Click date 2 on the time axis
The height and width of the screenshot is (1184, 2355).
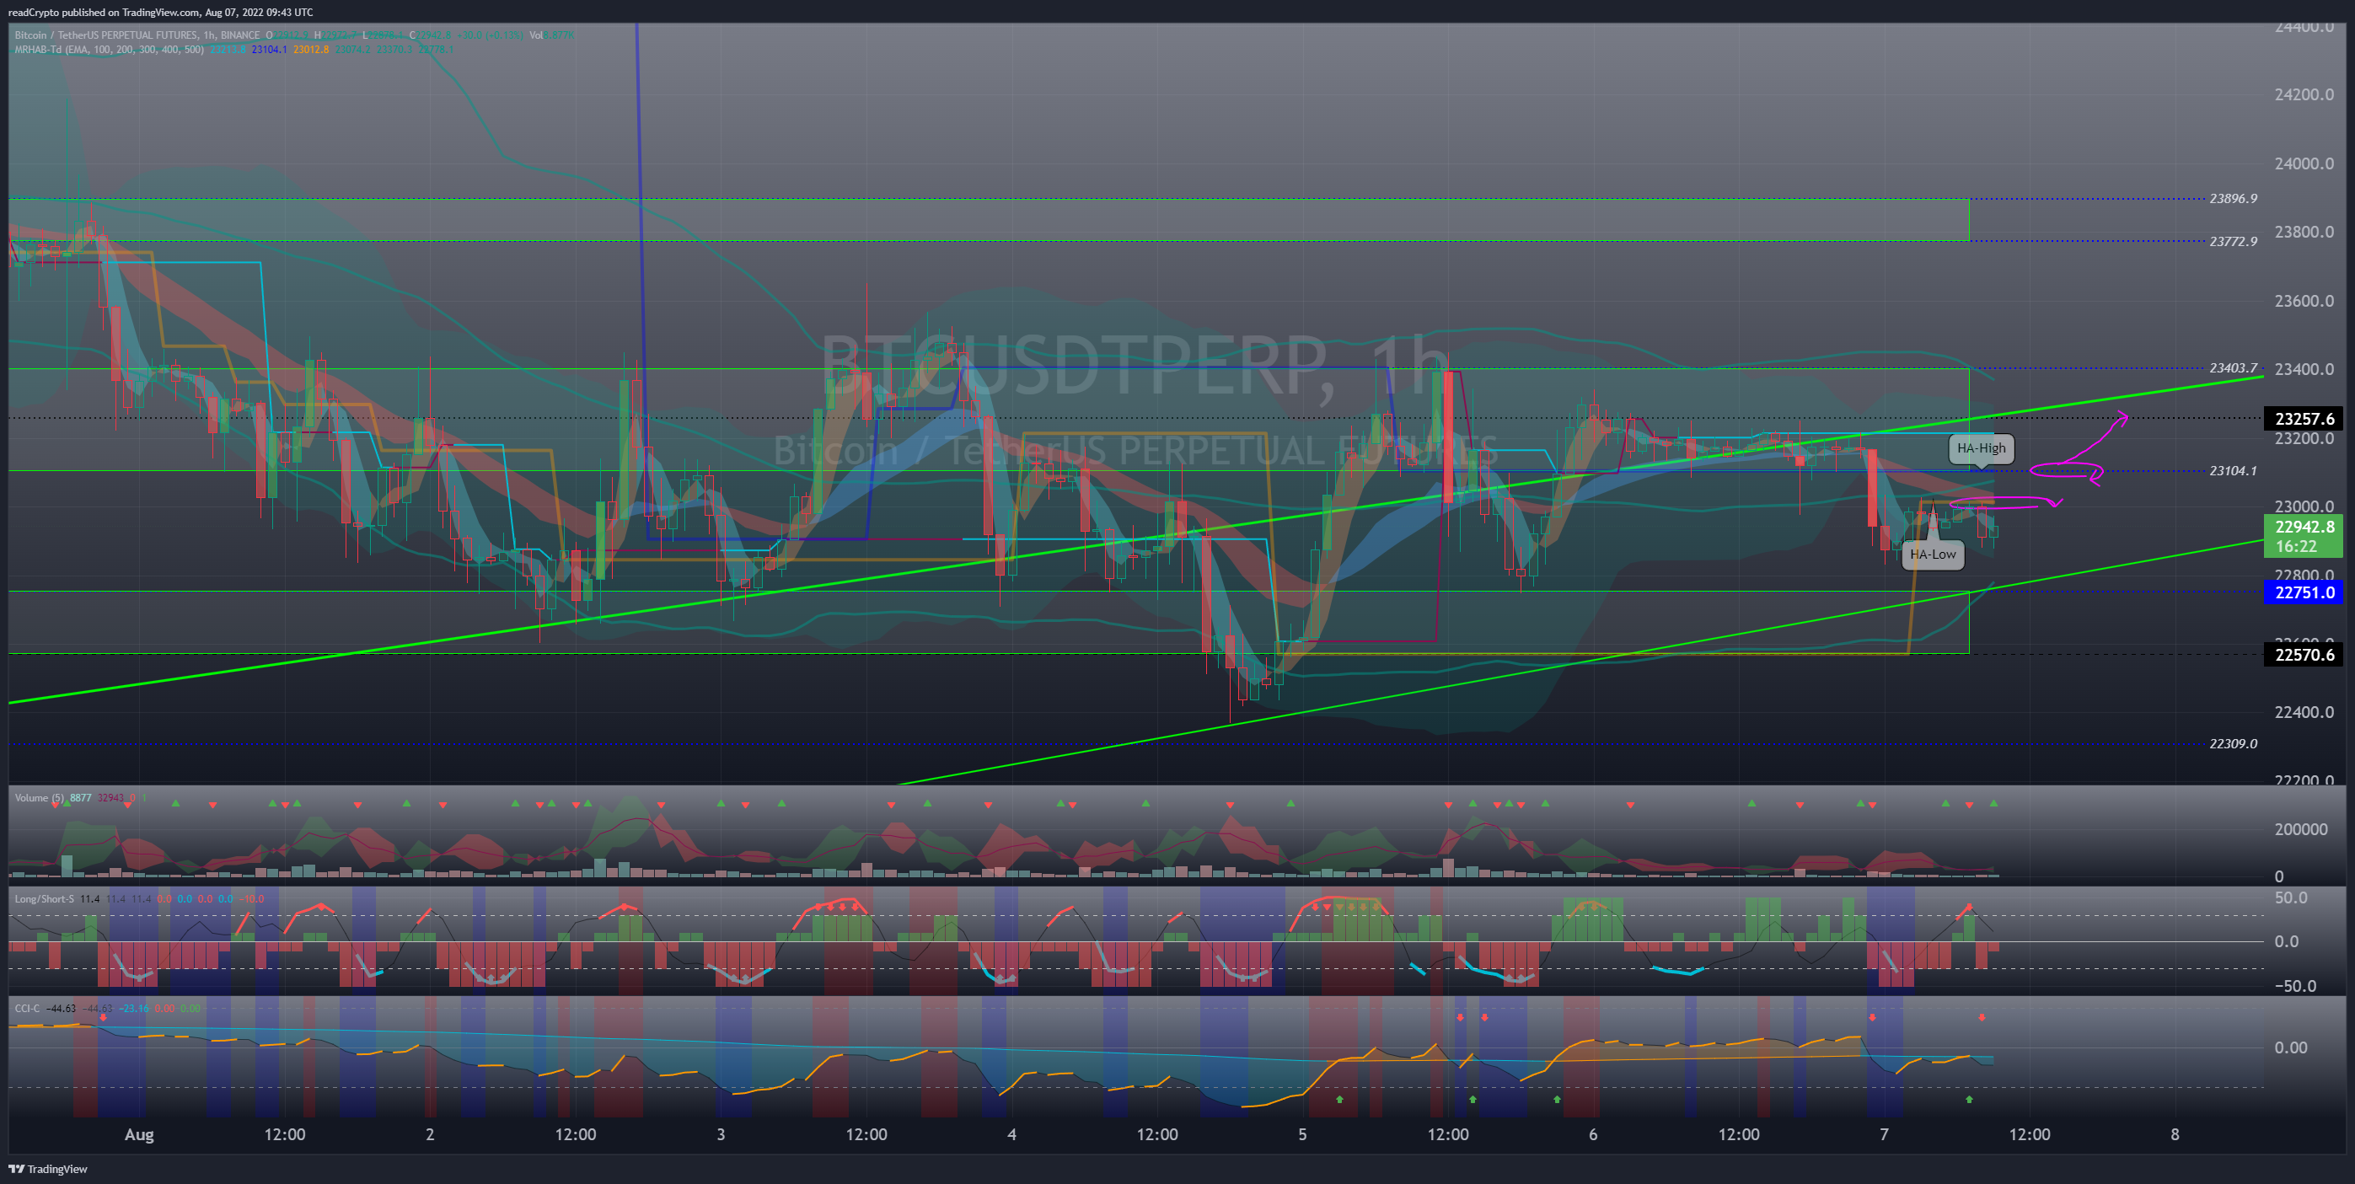430,1134
